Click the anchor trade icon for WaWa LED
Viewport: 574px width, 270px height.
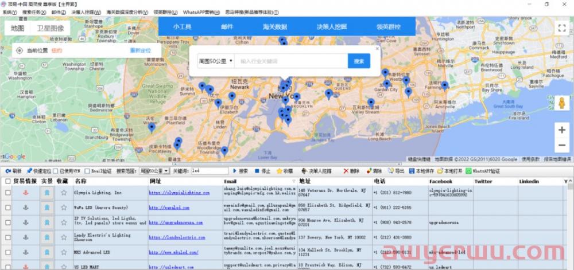pos(26,208)
